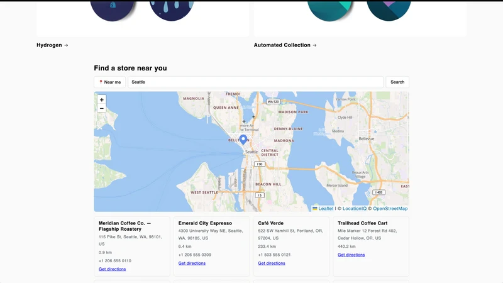This screenshot has width=503, height=283.
Task: Click the 0.9 km distance text
Action: (x=105, y=253)
